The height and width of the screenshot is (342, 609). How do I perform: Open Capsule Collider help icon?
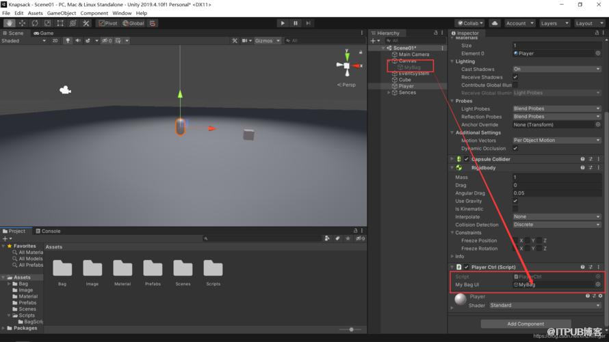point(582,159)
